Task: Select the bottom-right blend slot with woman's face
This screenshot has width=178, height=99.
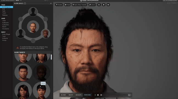Action: [x=46, y=34]
